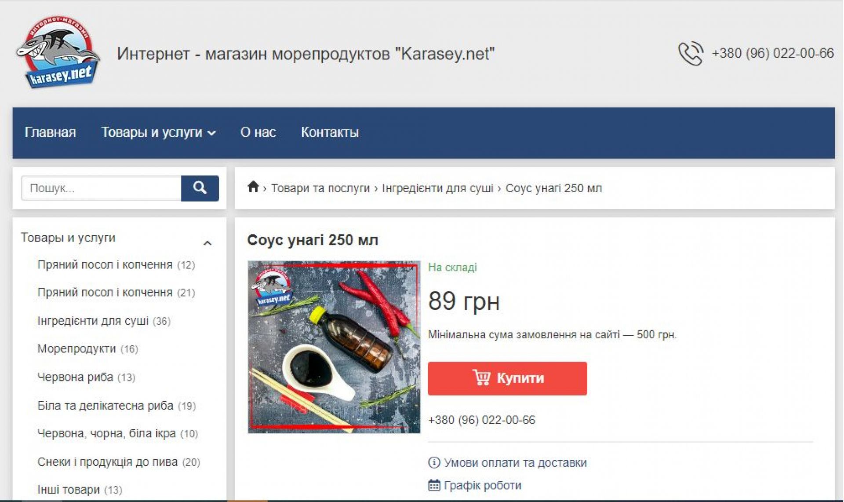
Task: Collapse the sidebar Товары и услуги list
Action: point(207,243)
